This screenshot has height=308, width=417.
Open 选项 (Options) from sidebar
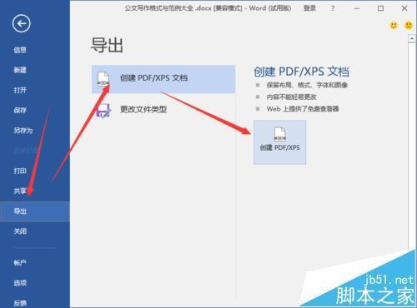click(20, 283)
